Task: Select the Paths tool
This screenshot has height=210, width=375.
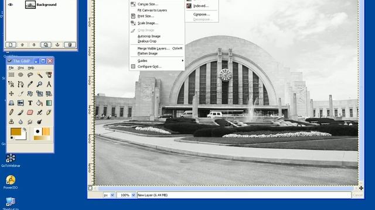Action: 21,84
